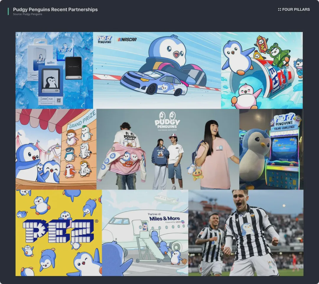Open the PEZ penguin pattern image
This screenshot has width=319, height=284.
[x=59, y=233]
